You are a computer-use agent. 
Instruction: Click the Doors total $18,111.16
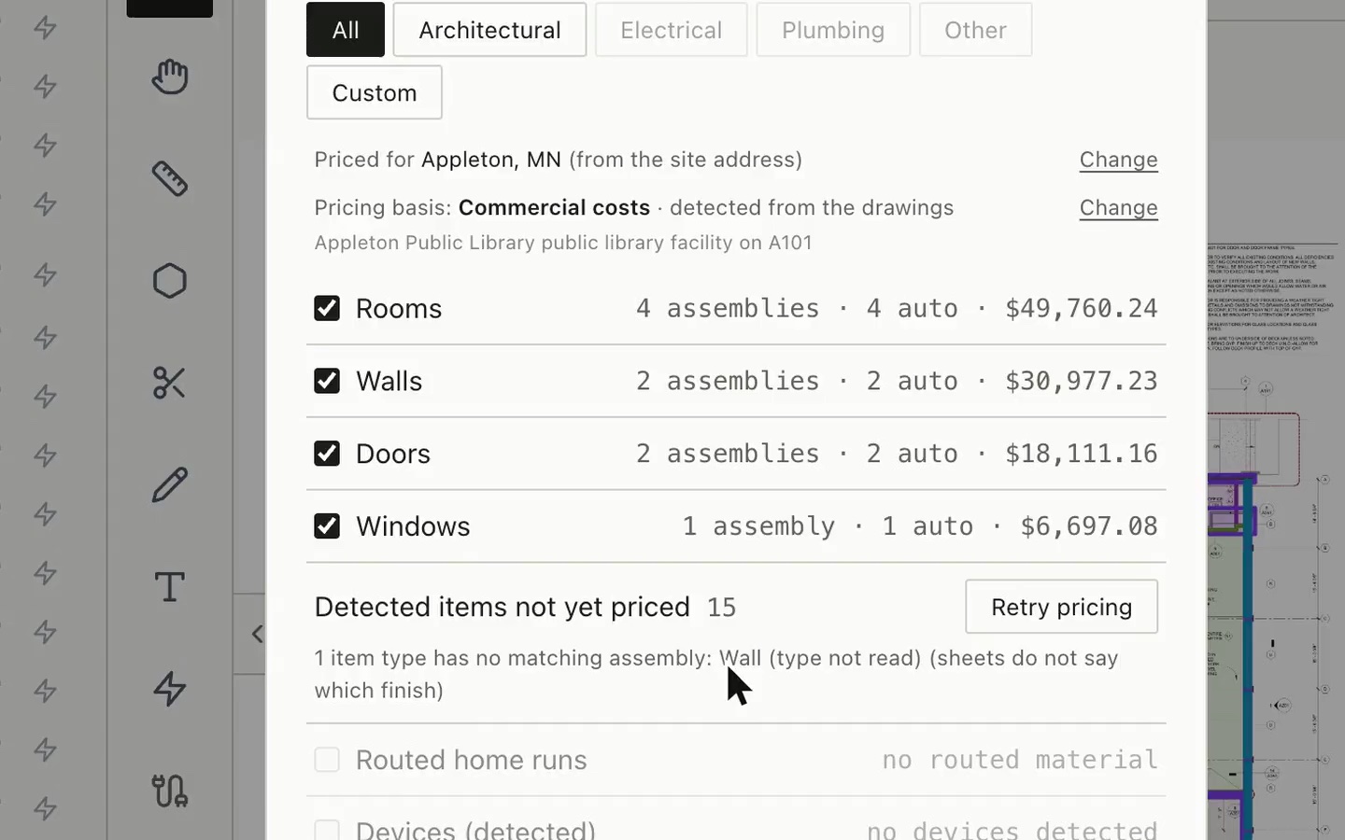point(1081,453)
